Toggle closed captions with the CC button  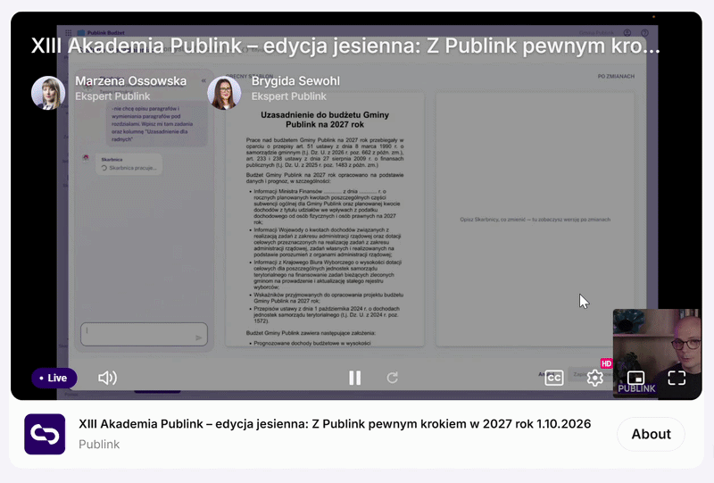click(x=553, y=378)
